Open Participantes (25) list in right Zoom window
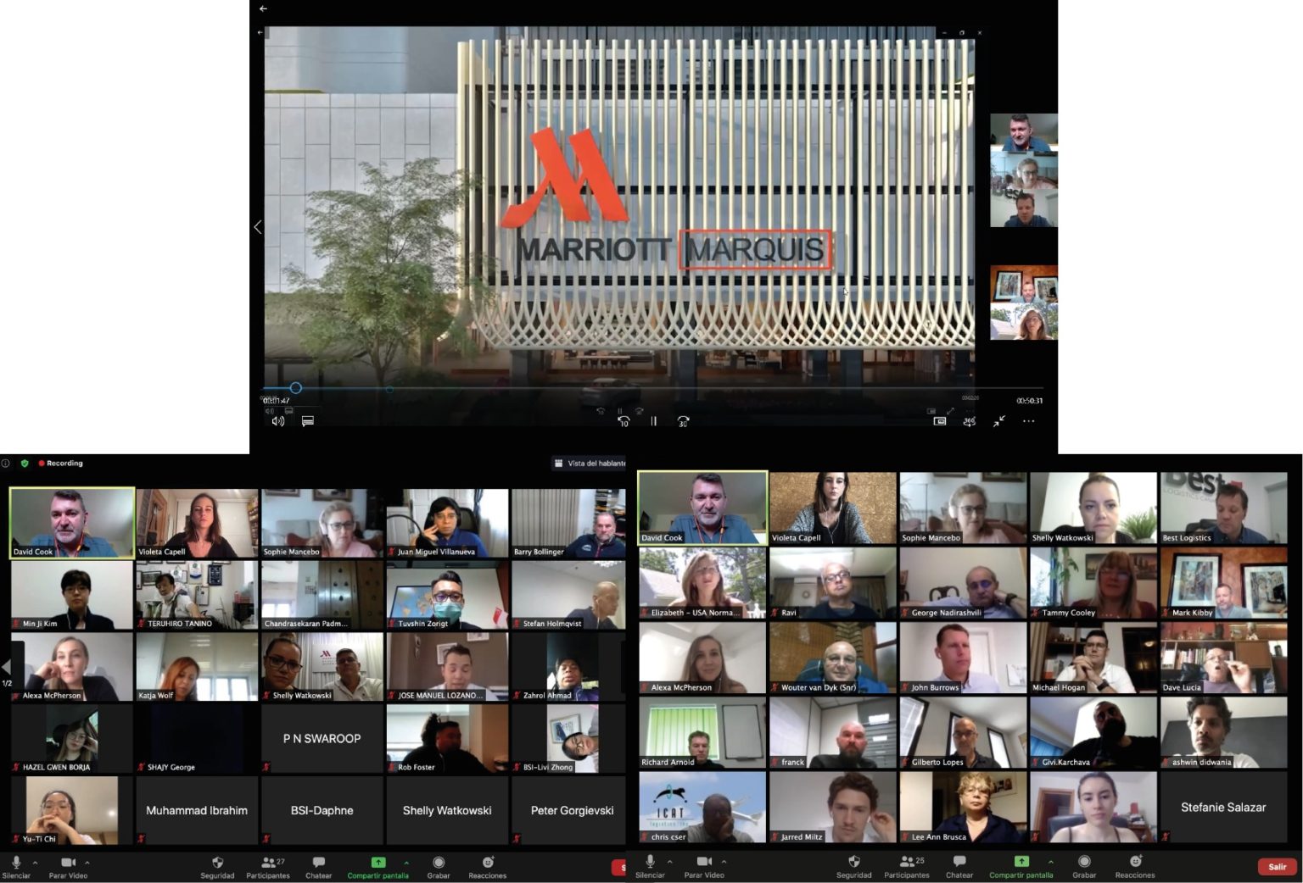Screen dimensions: 1303x883 point(907,866)
